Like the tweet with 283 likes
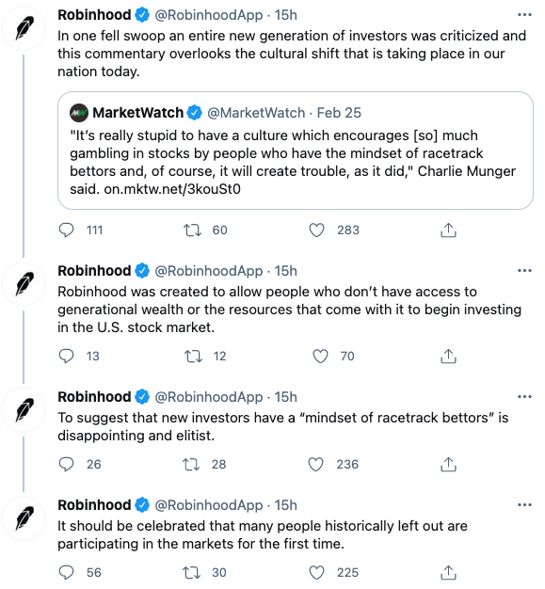This screenshot has height=589, width=545. click(x=316, y=230)
